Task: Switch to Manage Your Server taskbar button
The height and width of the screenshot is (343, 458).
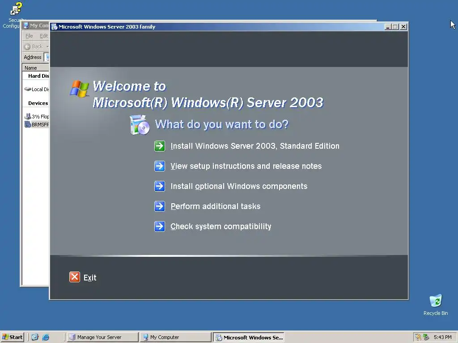Action: (102, 337)
